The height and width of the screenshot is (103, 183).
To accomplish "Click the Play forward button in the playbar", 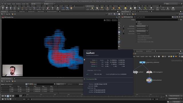I will point(10,96).
